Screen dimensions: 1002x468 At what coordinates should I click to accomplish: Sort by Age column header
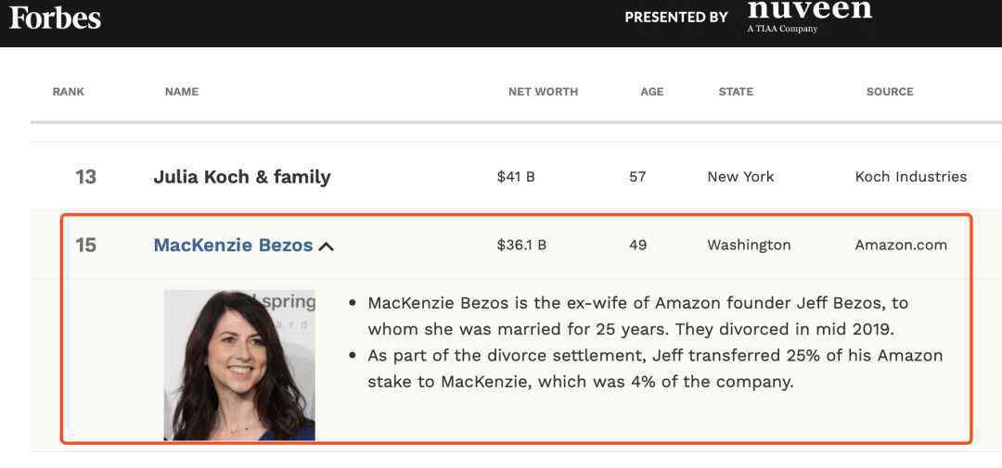click(x=652, y=92)
